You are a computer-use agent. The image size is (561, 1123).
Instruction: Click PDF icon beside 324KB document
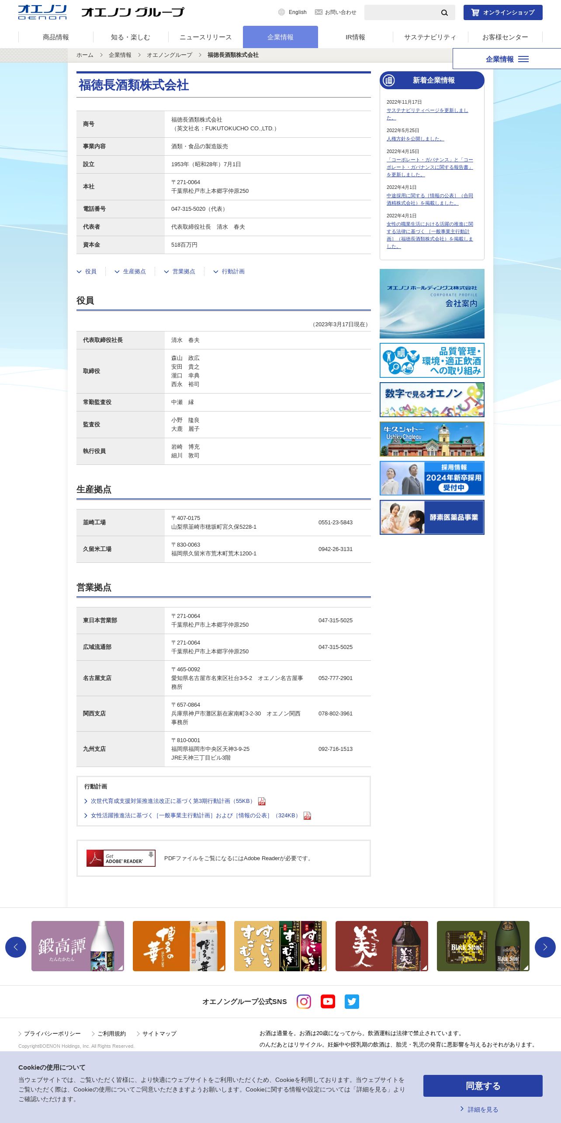click(x=307, y=816)
